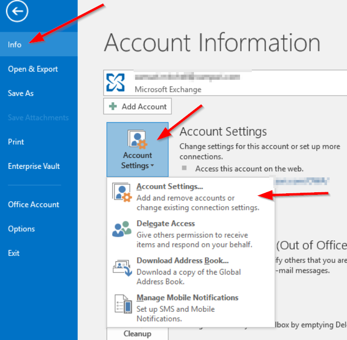The width and height of the screenshot is (347, 340).
Task: Click the back arrow circle icon
Action: tap(17, 11)
